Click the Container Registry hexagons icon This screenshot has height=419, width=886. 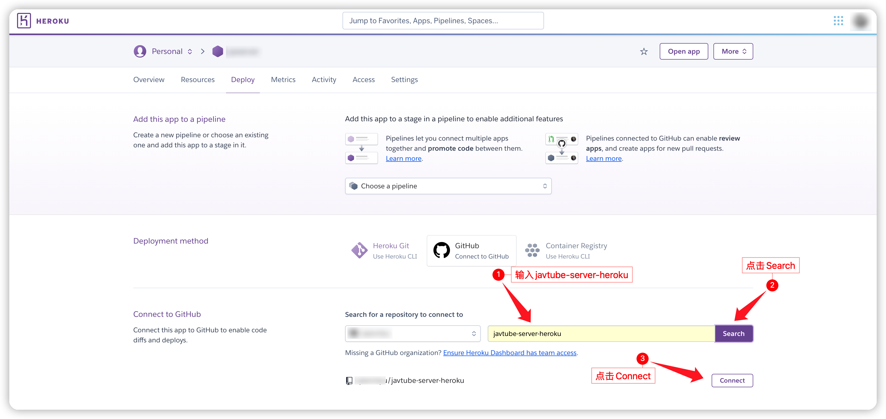(x=532, y=250)
